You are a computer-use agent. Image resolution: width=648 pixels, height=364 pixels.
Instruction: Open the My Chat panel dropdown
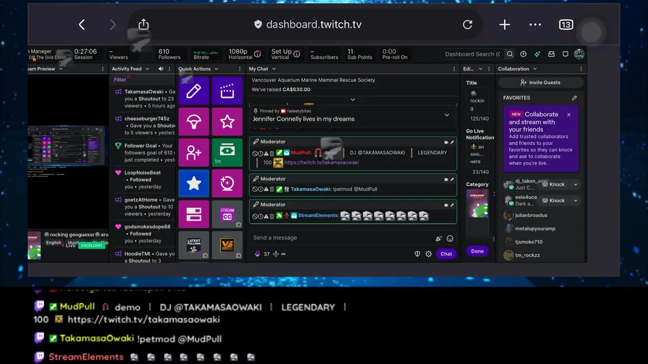273,69
